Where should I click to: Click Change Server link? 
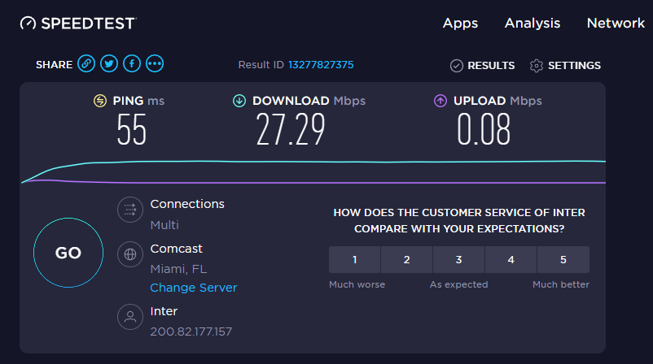tap(194, 288)
